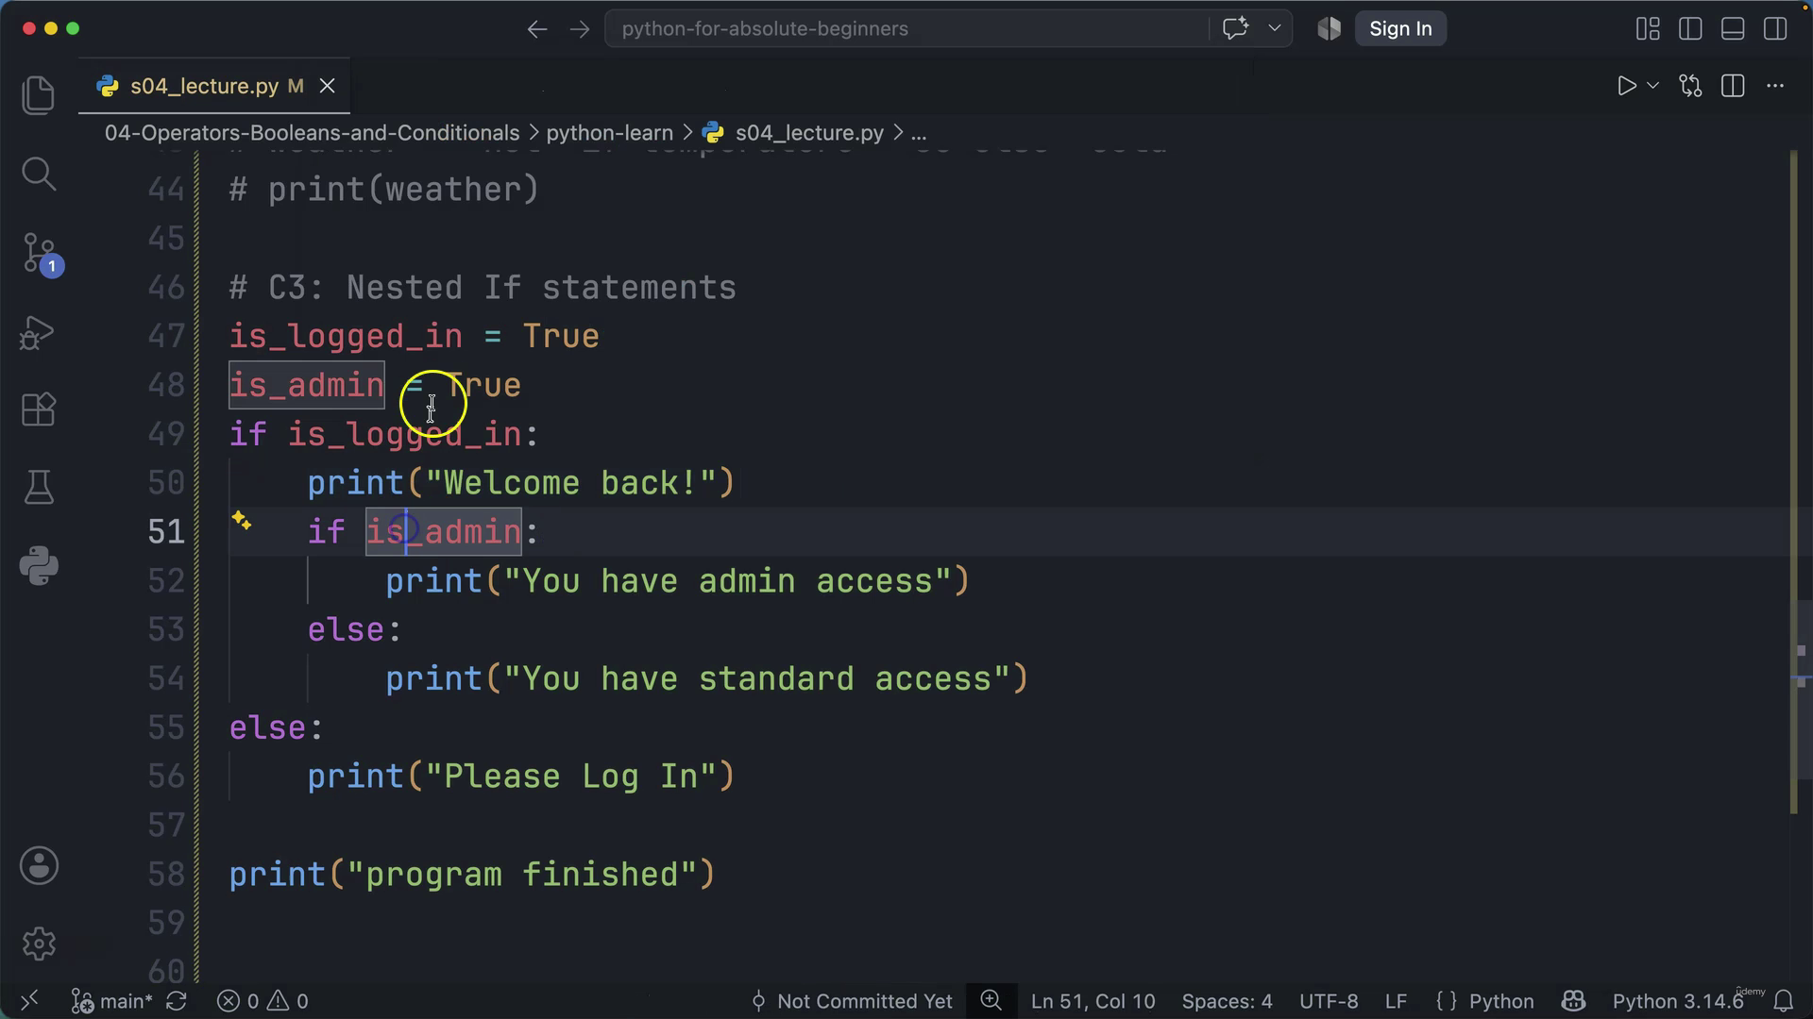Image resolution: width=1813 pixels, height=1019 pixels.
Task: Open Source Control view with pending change
Action: 40,254
